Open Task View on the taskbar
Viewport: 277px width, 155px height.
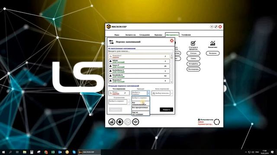click(17, 152)
